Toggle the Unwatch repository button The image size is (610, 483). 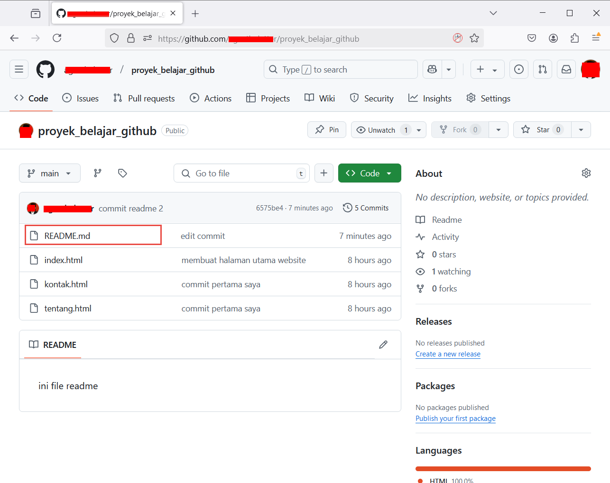coord(381,130)
